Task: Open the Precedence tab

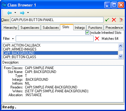Action: coord(114,28)
